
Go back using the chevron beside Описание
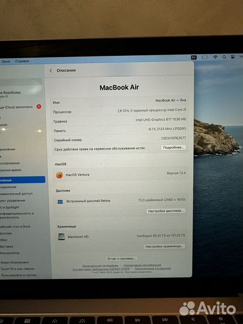pos(51,71)
